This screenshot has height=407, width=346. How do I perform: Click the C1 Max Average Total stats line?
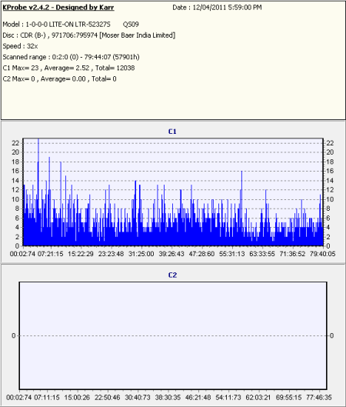pos(68,68)
